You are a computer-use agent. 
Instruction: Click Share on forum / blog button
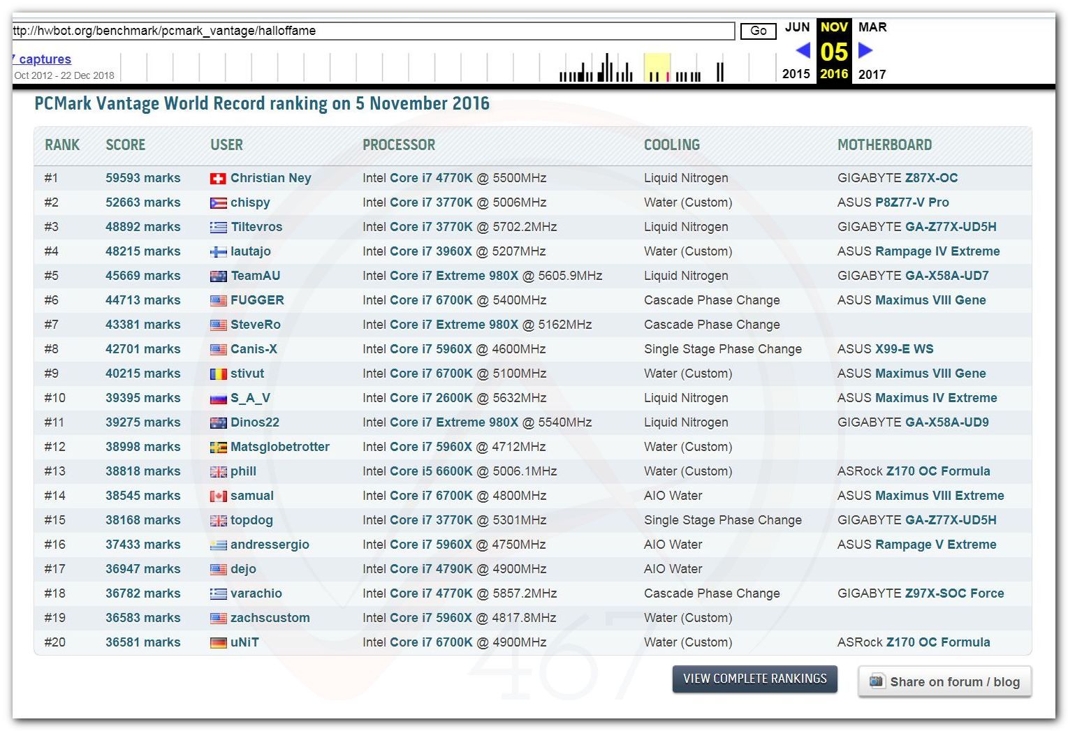944,681
